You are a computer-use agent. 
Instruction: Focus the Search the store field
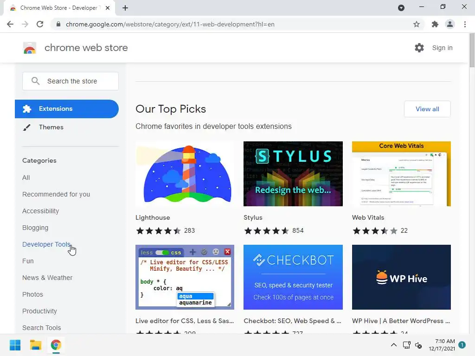coord(71,81)
